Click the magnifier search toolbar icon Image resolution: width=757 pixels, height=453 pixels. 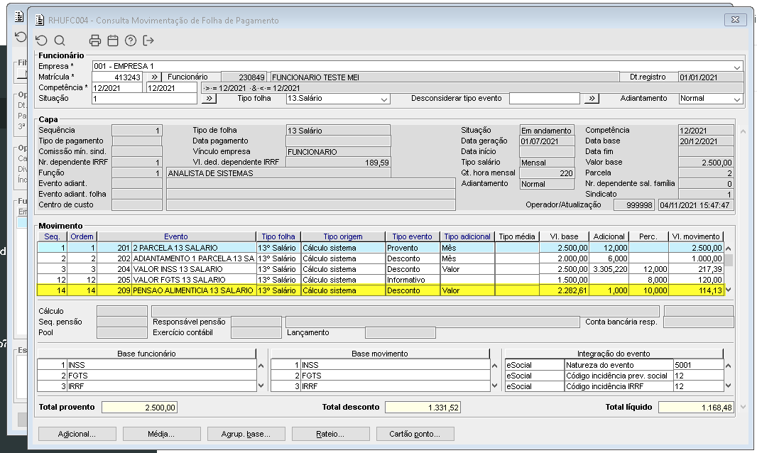coord(60,40)
